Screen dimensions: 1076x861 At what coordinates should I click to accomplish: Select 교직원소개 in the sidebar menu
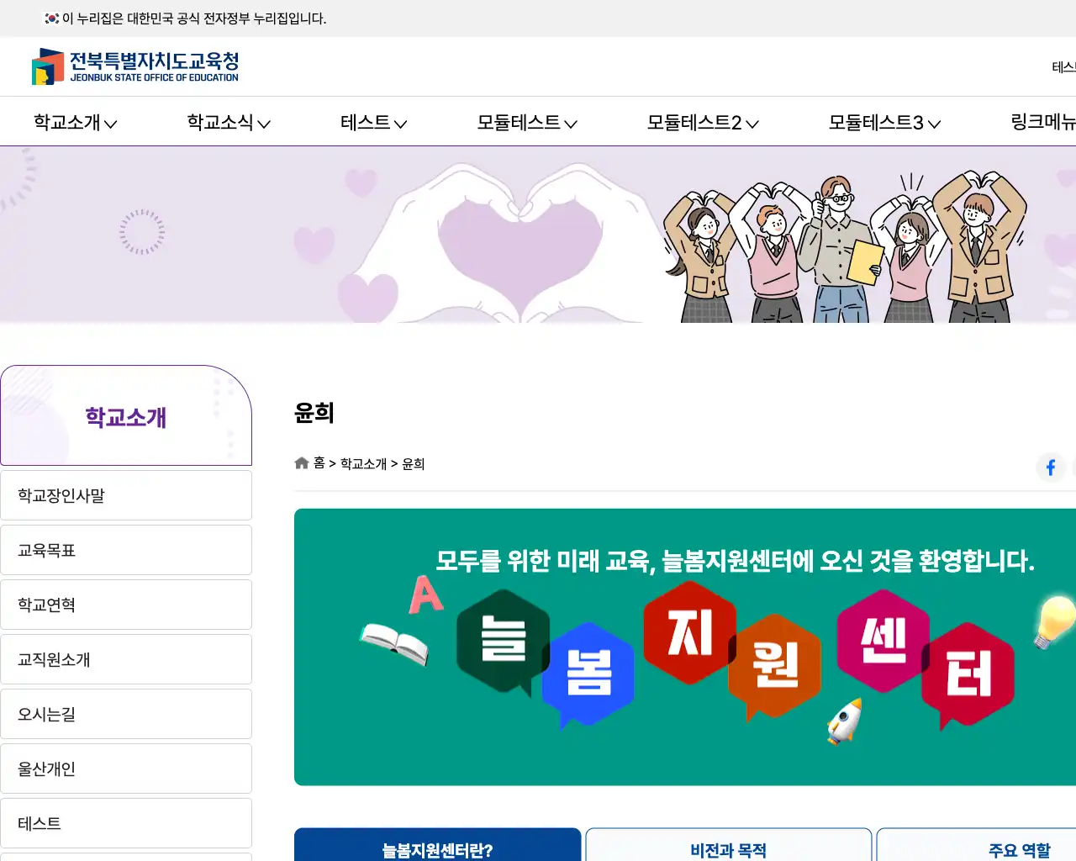[126, 659]
